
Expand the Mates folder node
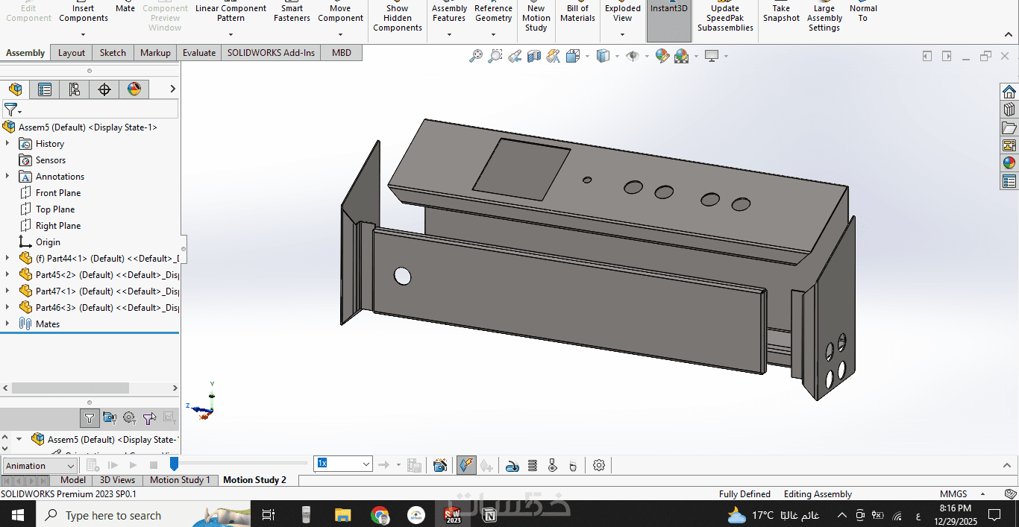pyautogui.click(x=7, y=324)
